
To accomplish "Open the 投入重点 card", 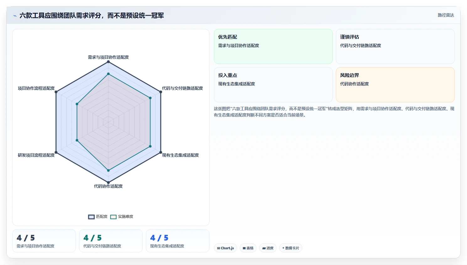I will [x=273, y=85].
